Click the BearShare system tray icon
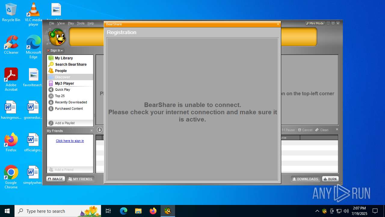The height and width of the screenshot is (217, 385). pos(325,211)
